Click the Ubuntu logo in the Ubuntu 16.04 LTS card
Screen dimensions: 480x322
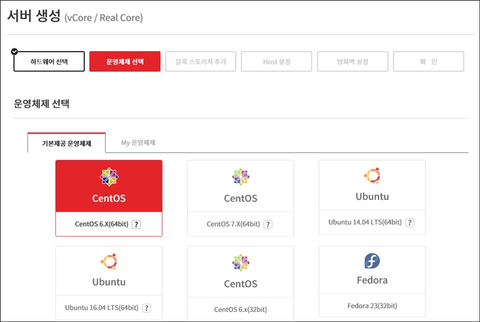[109, 262]
